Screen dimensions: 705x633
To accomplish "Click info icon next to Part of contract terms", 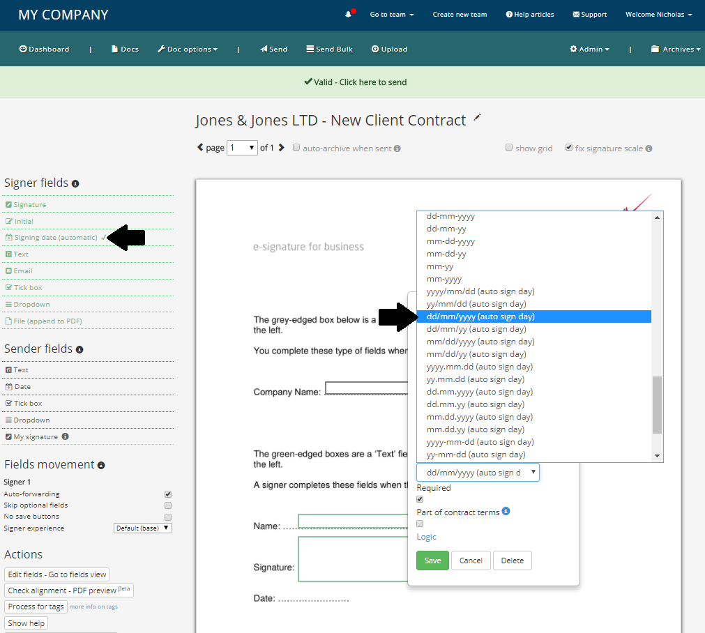I will click(x=506, y=511).
